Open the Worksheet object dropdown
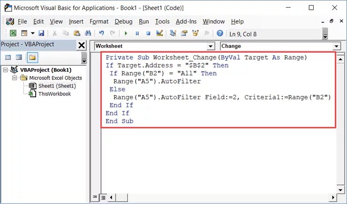This screenshot has height=204, width=347. point(211,47)
